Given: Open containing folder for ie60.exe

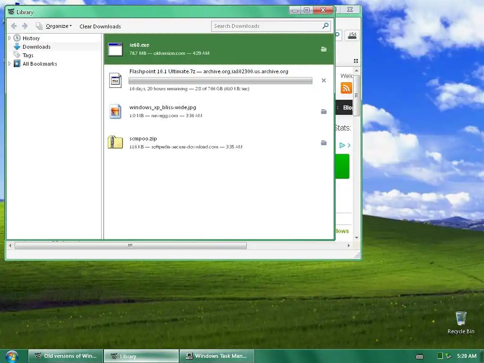Looking at the screenshot, I should [323, 49].
